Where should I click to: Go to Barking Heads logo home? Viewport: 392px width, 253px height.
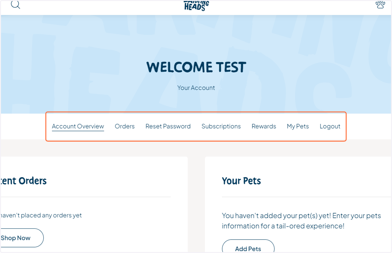[x=196, y=6]
